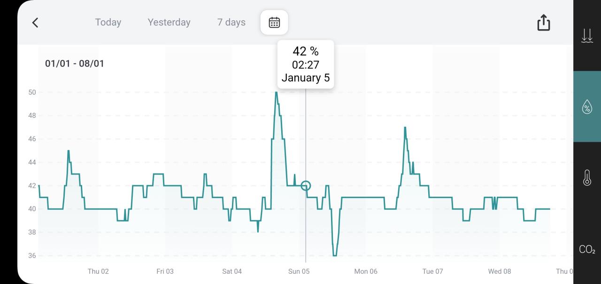Click the circle marker on the humidity line
Screen dimensions: 601x284
pos(306,186)
